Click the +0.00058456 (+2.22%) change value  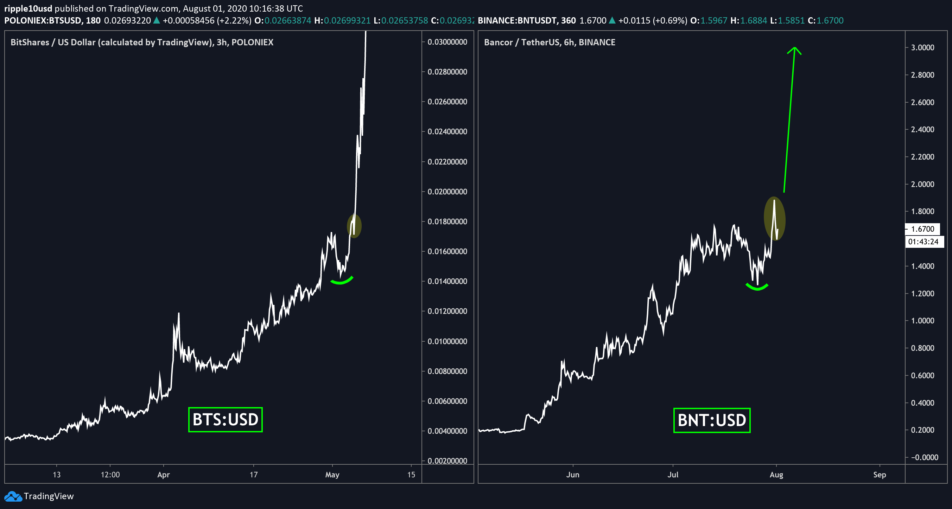point(207,20)
